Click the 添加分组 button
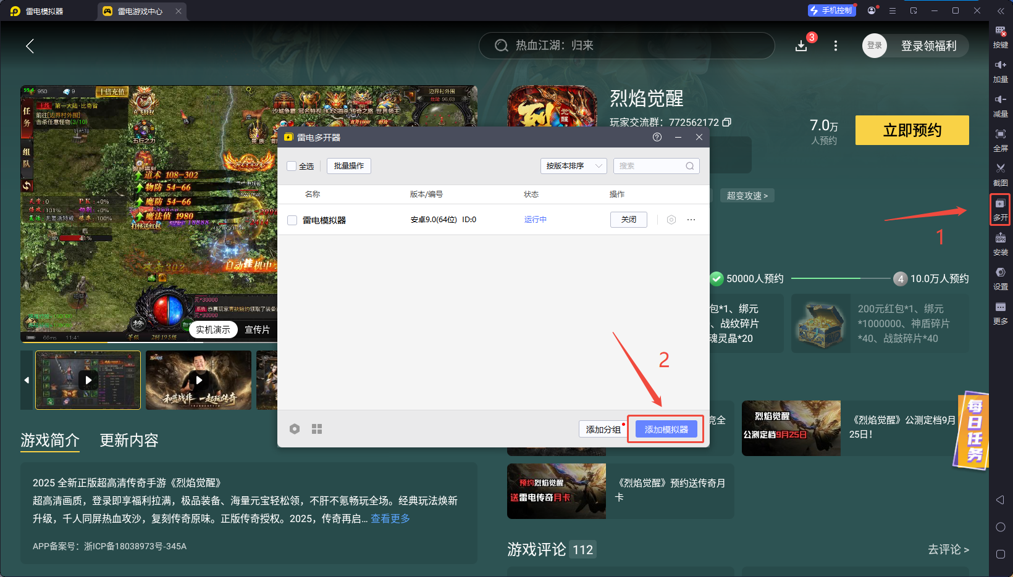Viewport: 1013px width, 577px height. point(603,429)
